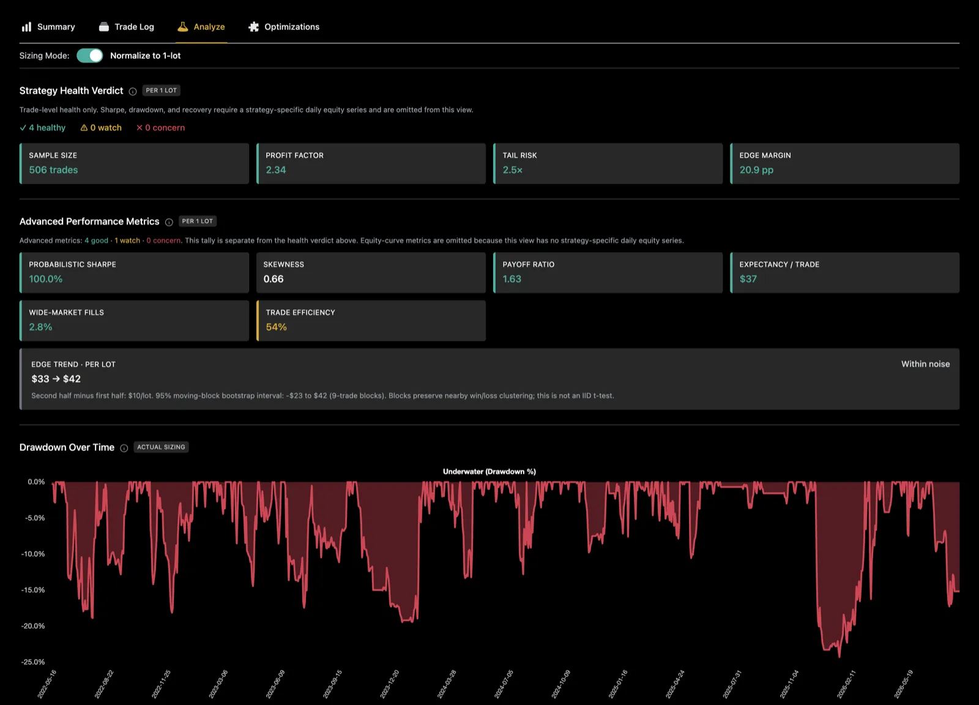979x705 pixels.
Task: Click the Edge Margin 20.9 pp card
Action: (x=844, y=163)
